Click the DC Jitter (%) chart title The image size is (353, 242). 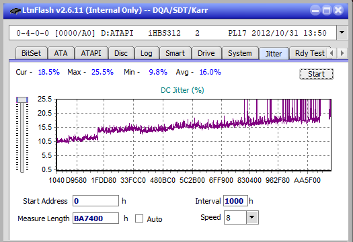[182, 90]
